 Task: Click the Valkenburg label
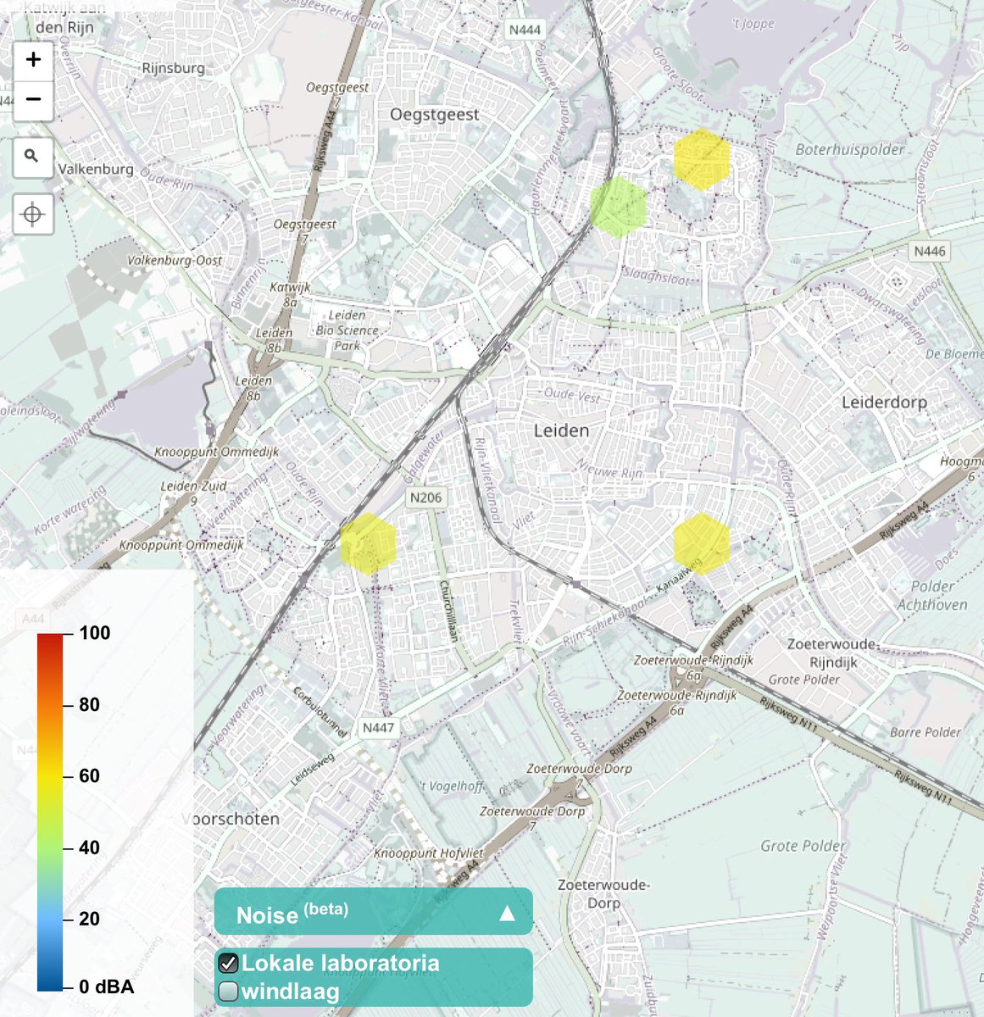click(x=96, y=169)
